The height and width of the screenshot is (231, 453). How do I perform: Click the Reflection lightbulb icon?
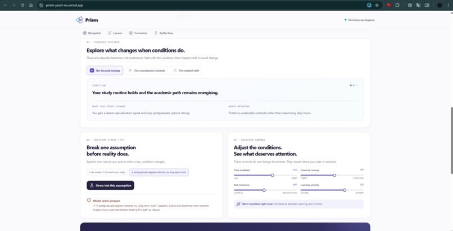pos(156,33)
